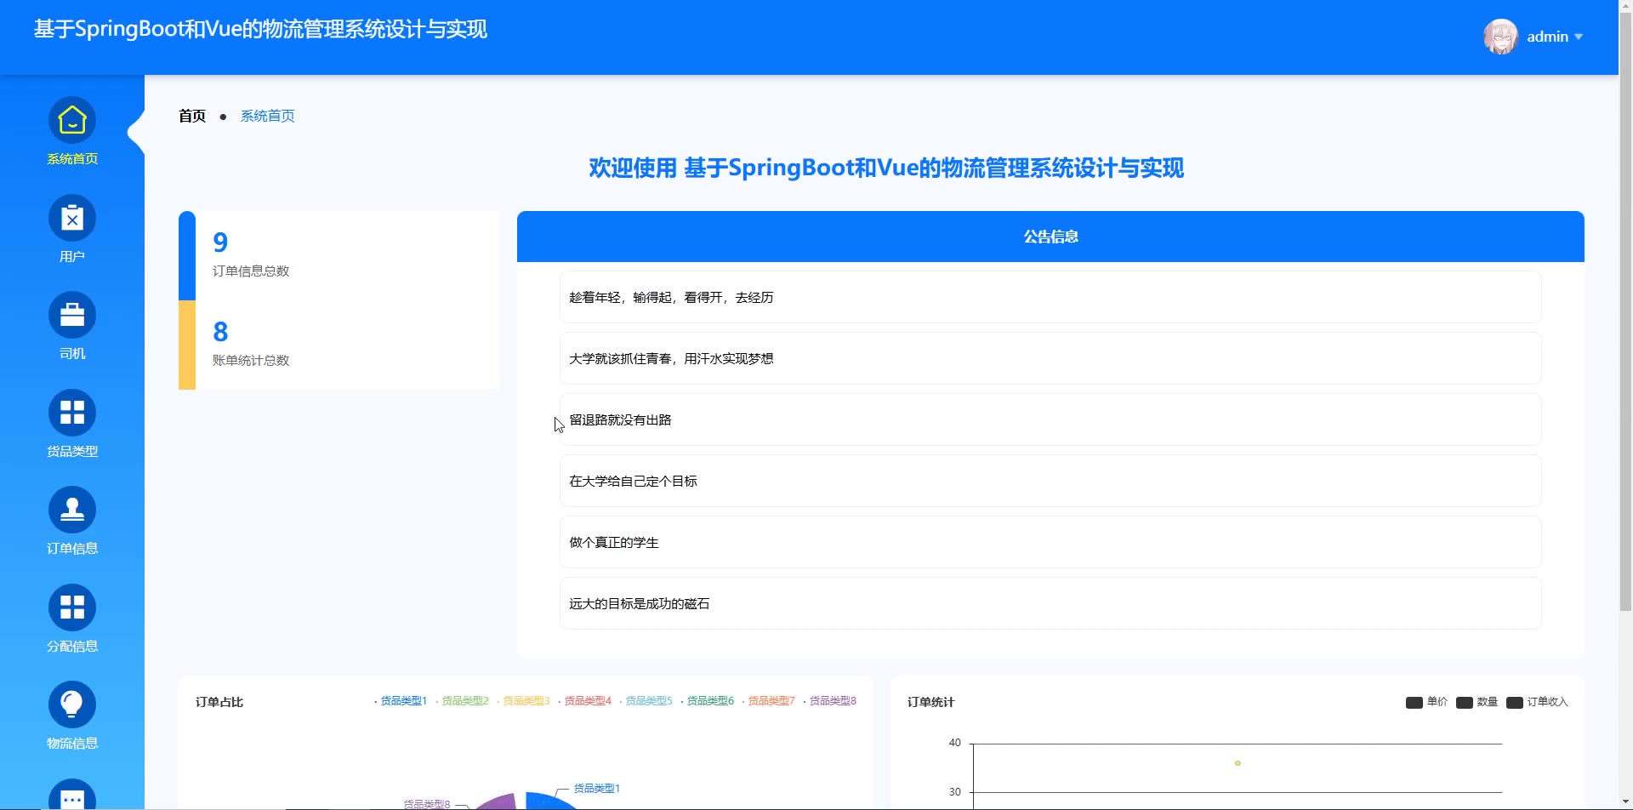The width and height of the screenshot is (1633, 810).
Task: Open the 货品类型 grid icon
Action: coord(72,413)
